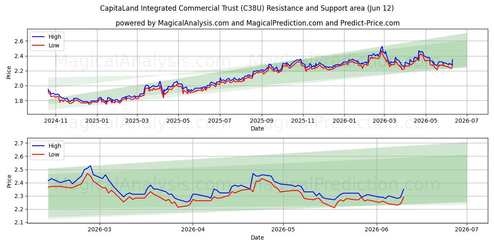Click the 2.0 price tick on upper chart

(19, 86)
